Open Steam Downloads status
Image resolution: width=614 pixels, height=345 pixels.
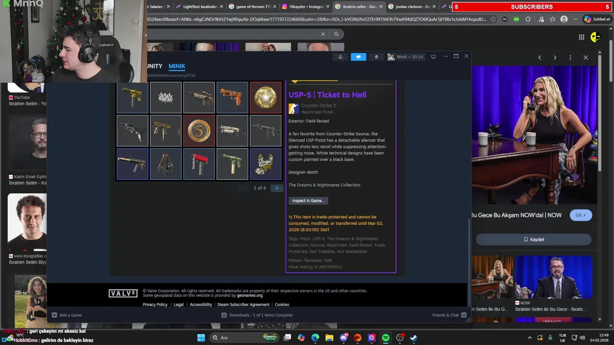pos(257,315)
